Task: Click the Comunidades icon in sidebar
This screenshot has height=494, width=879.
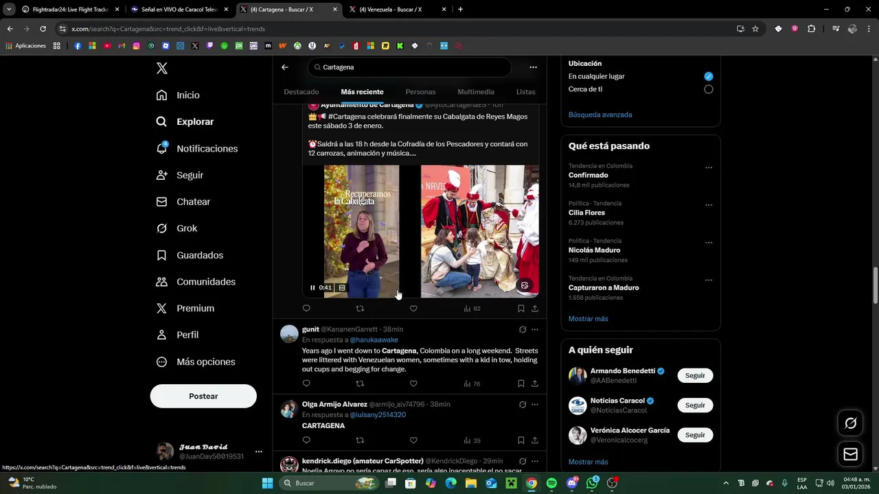Action: [162, 282]
